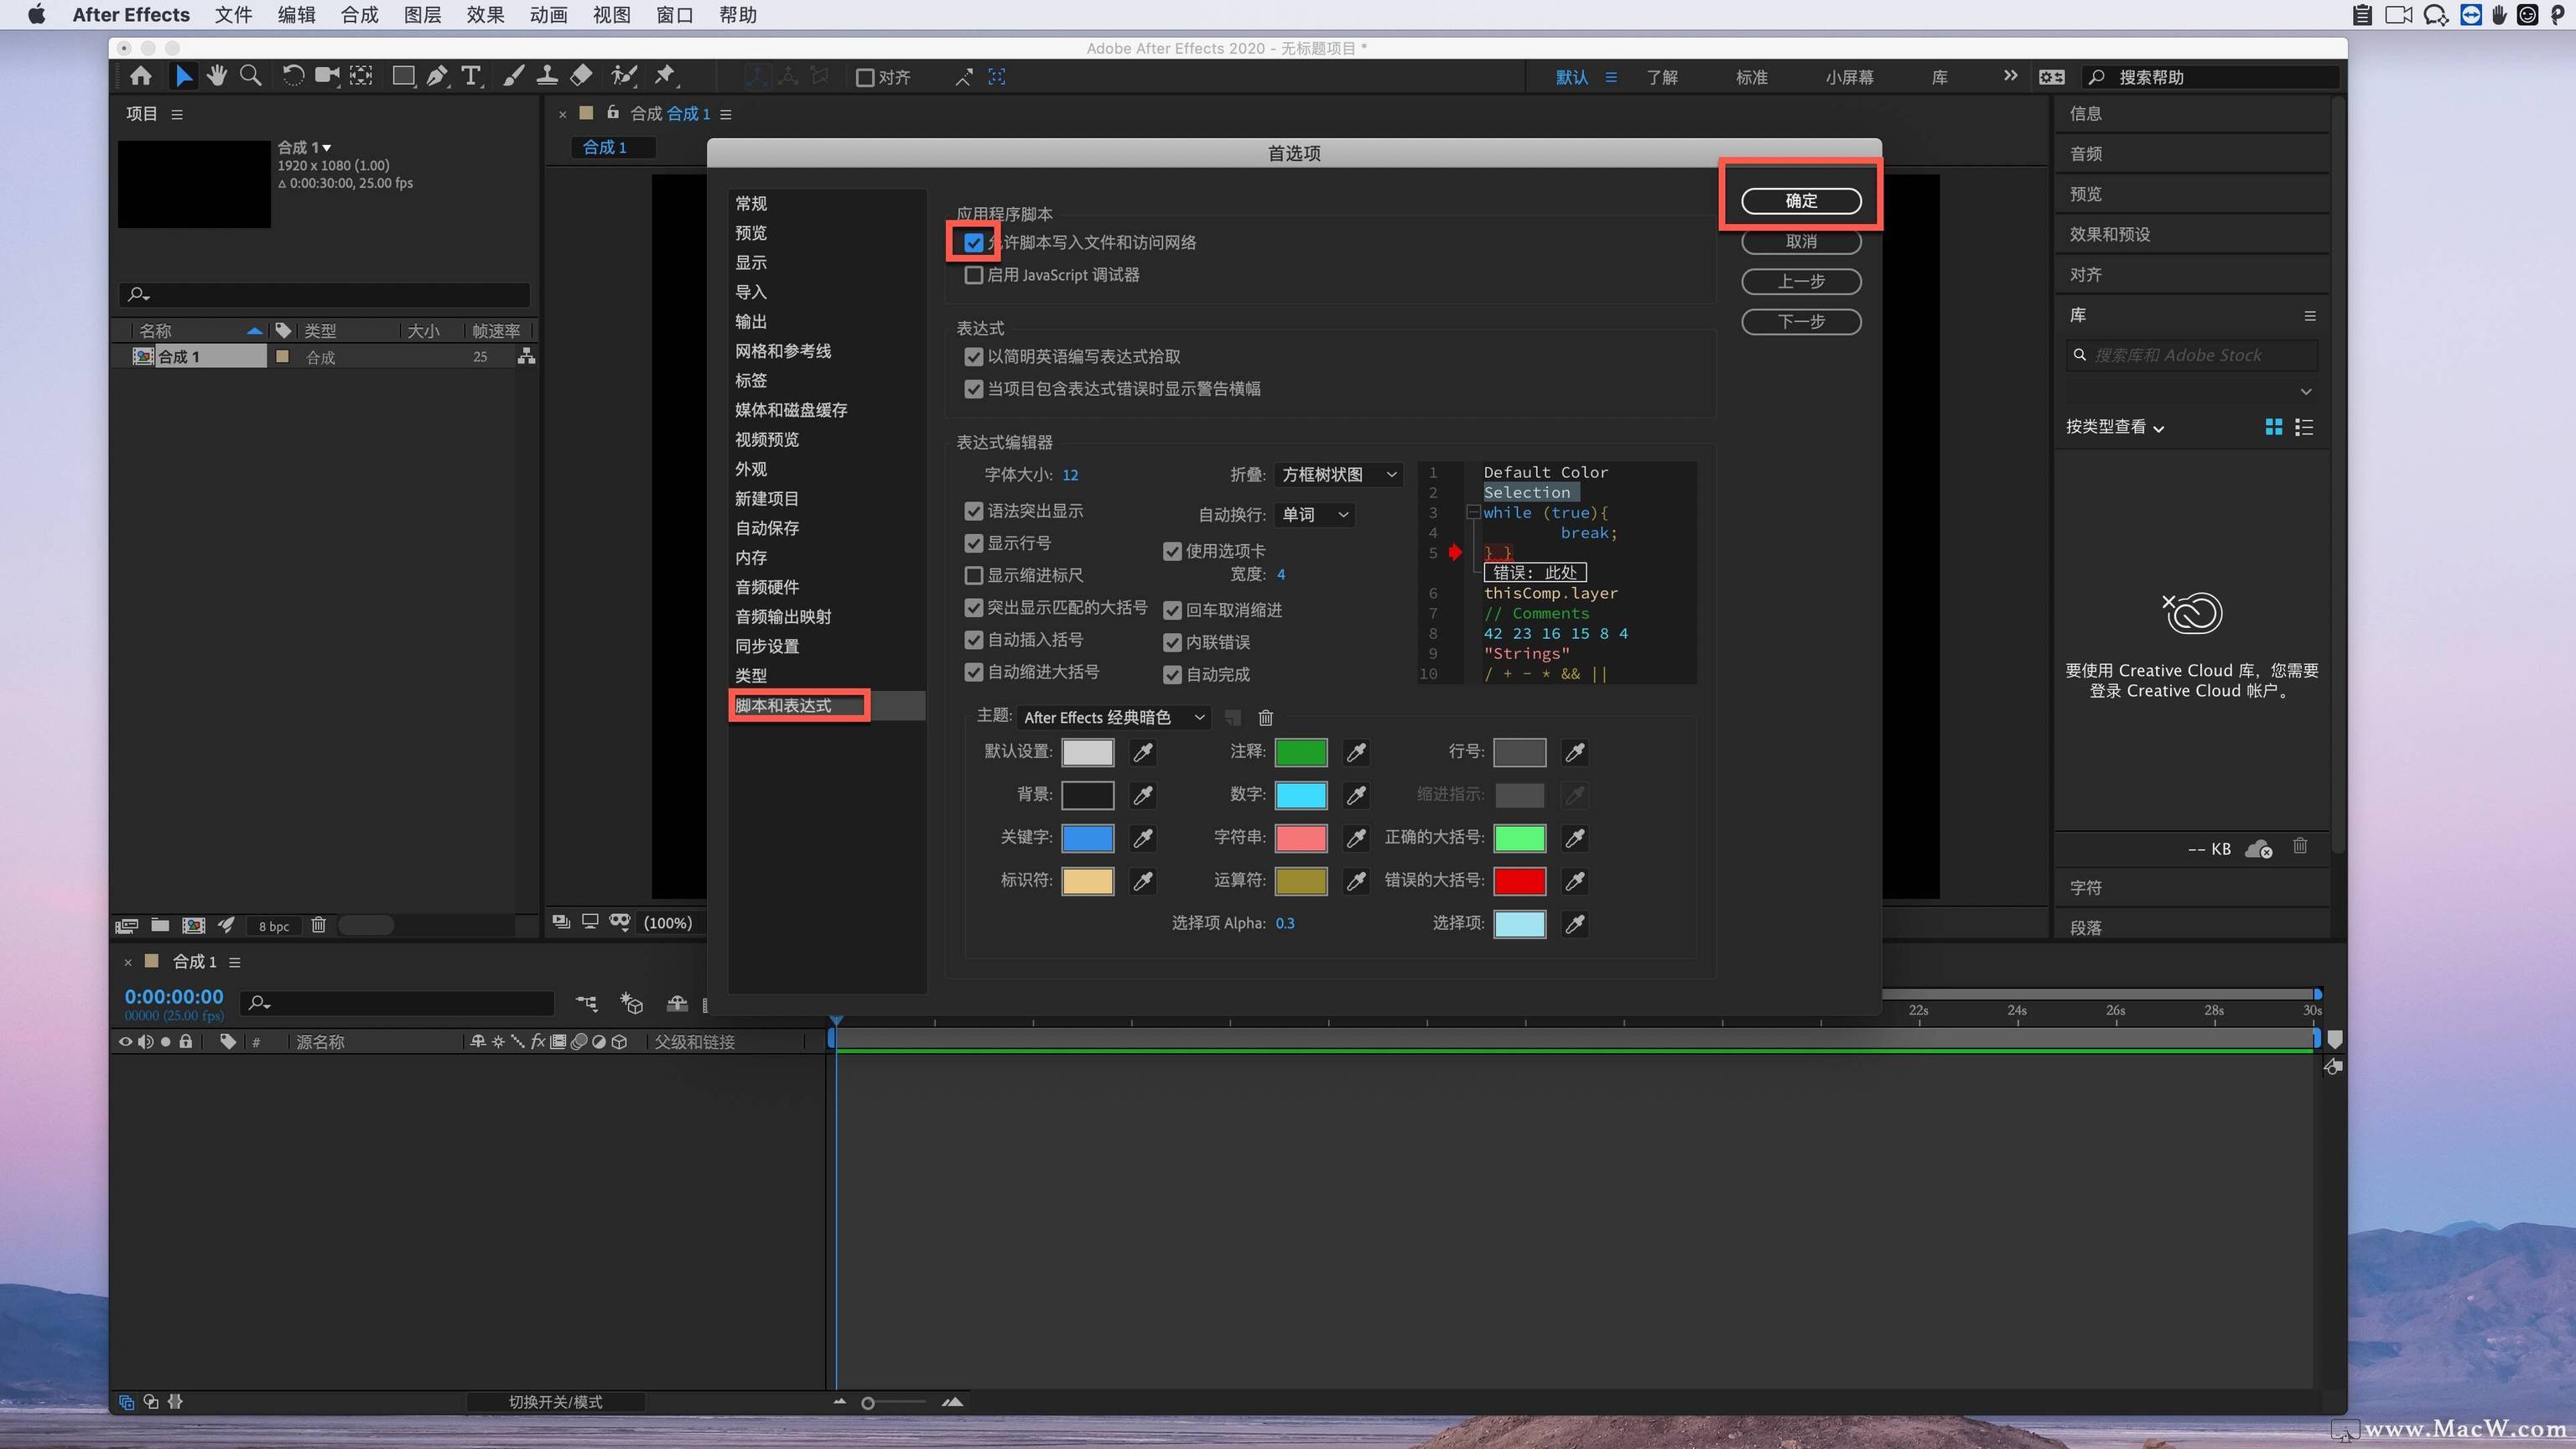Select the Zoom magnifier tool
The width and height of the screenshot is (2576, 1449).
coord(251,76)
